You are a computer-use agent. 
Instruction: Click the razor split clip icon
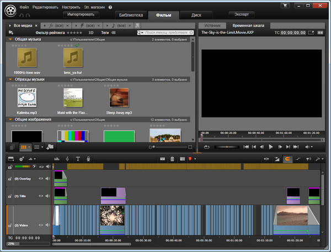pos(163,159)
